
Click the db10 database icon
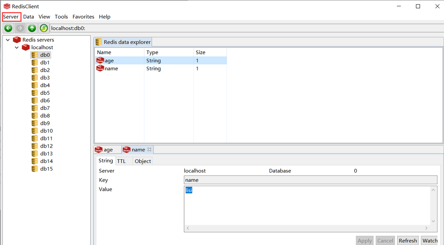[x=35, y=131]
